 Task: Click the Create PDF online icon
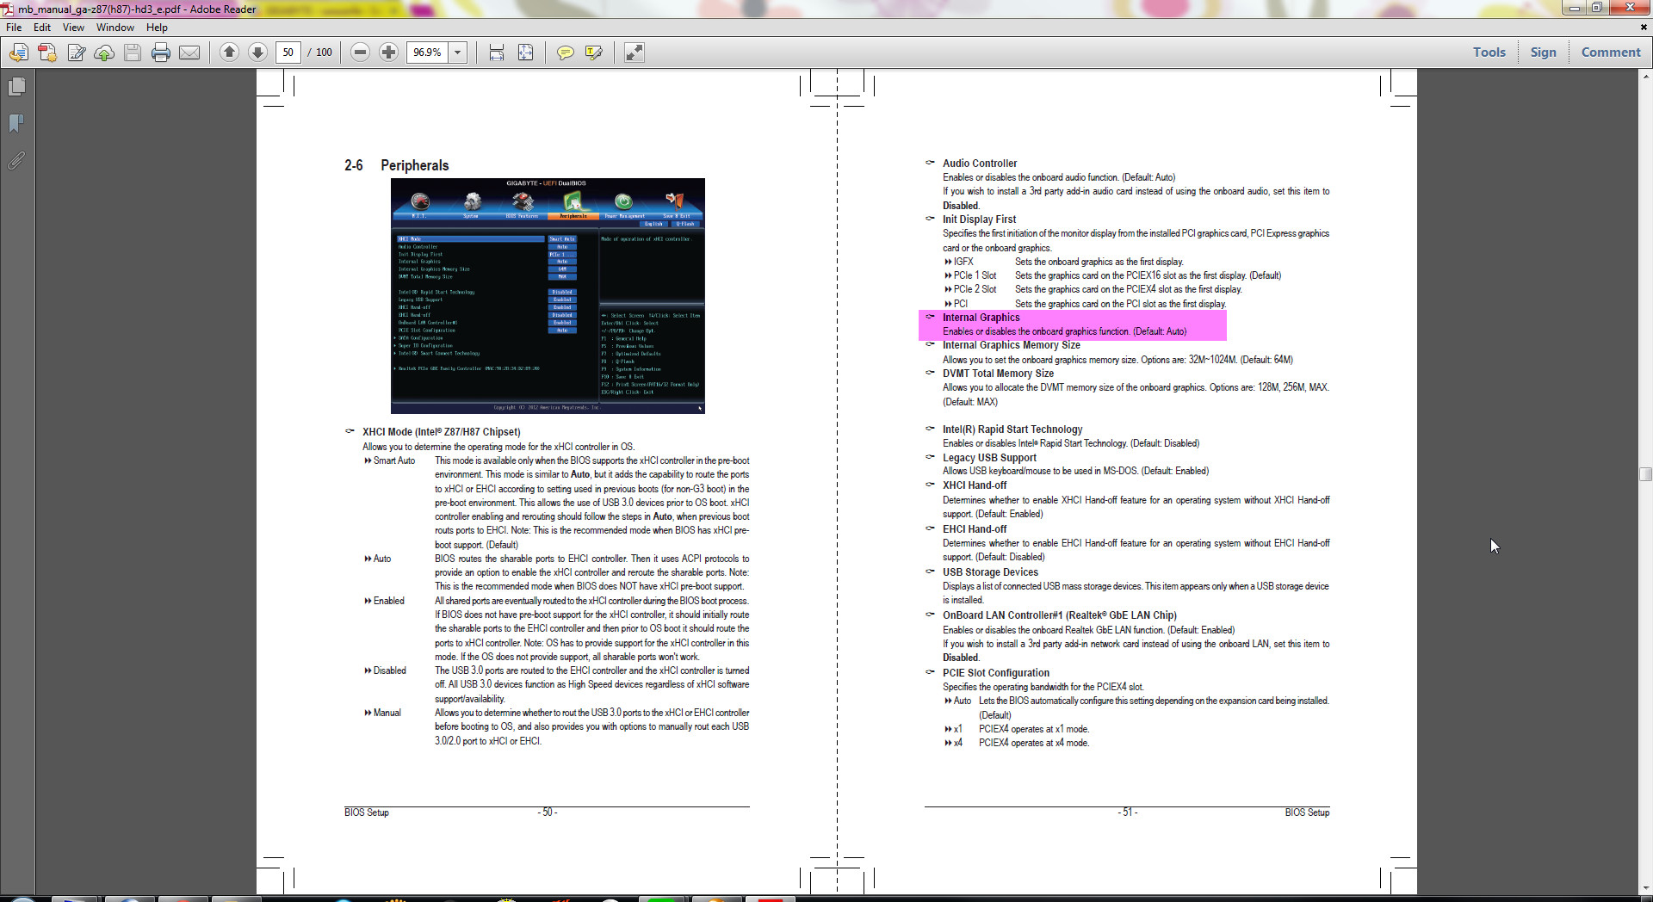click(x=47, y=53)
